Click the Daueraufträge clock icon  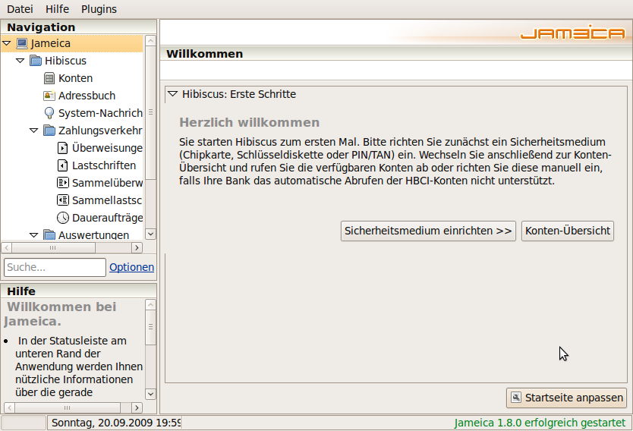click(62, 218)
